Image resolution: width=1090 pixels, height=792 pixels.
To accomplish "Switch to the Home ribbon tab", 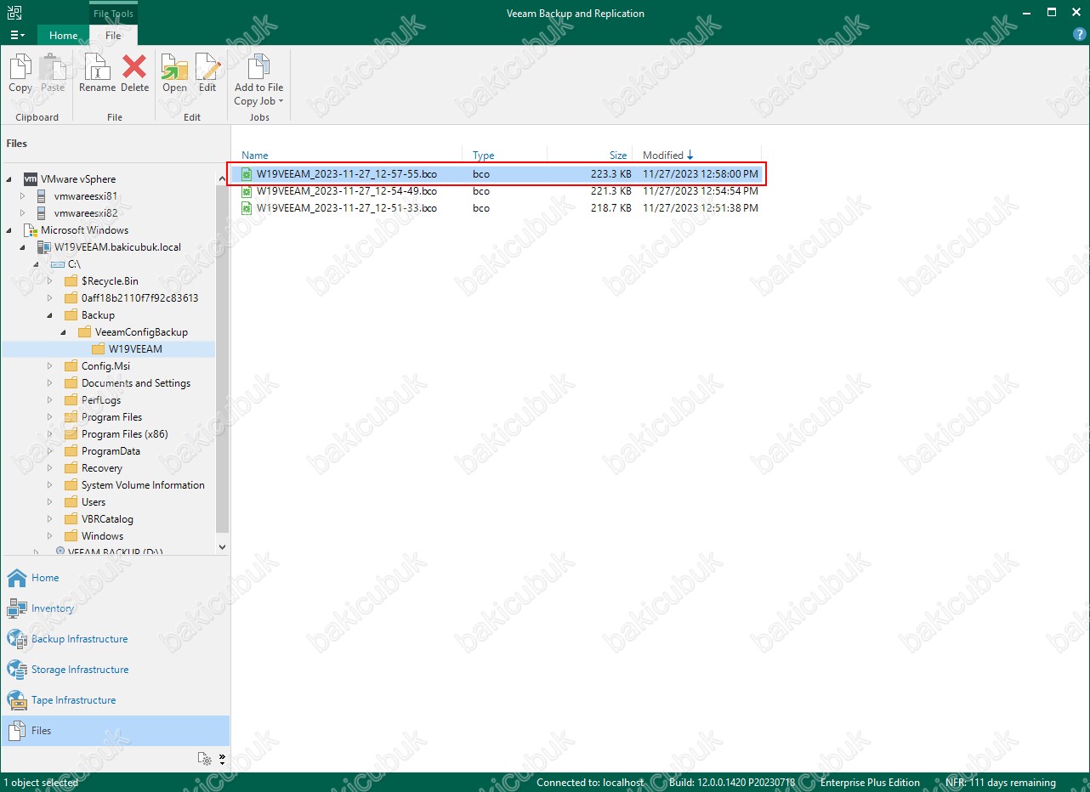I will (x=64, y=36).
